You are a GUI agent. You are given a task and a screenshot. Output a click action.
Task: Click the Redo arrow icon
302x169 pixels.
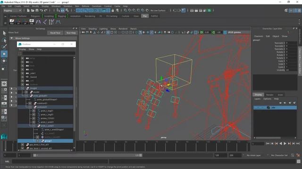pos(46,10)
